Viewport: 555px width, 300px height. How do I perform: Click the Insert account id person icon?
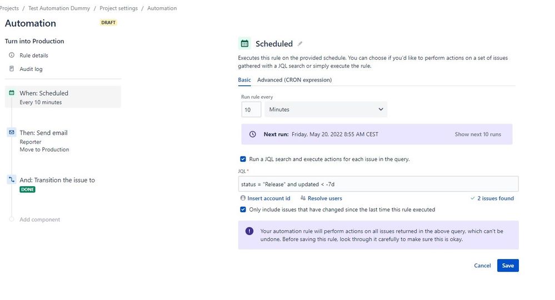(243, 198)
